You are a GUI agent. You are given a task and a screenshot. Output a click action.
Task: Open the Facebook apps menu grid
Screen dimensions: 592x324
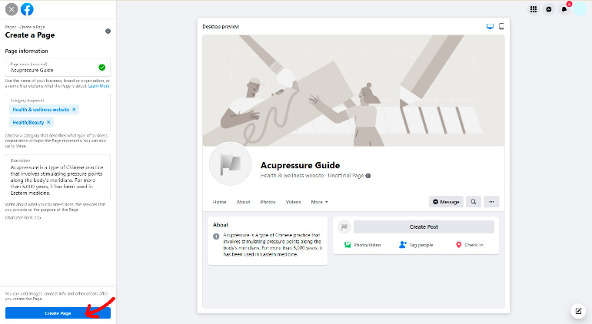click(534, 9)
